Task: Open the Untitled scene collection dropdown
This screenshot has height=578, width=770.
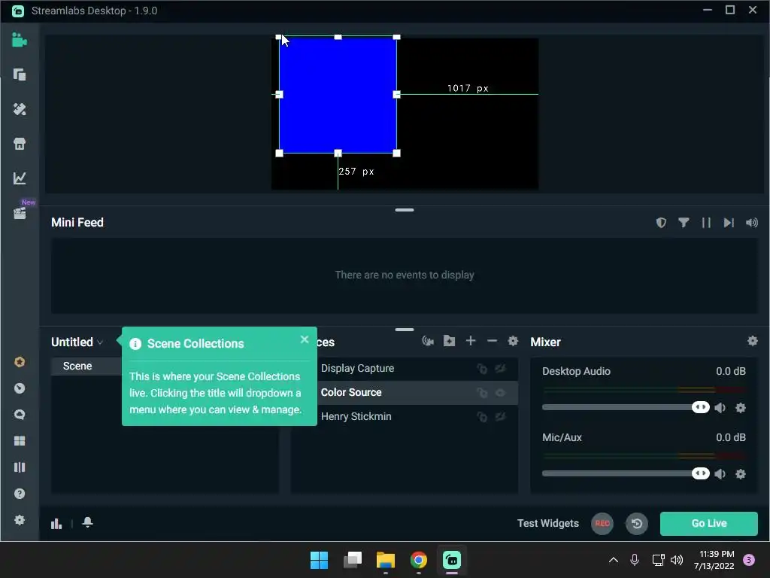Action: point(77,342)
